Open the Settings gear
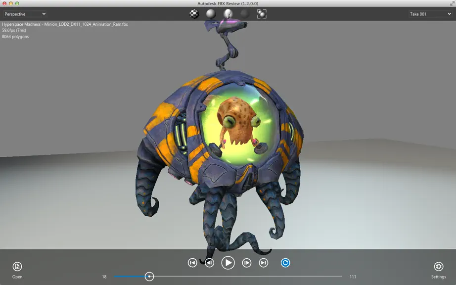 click(x=439, y=266)
